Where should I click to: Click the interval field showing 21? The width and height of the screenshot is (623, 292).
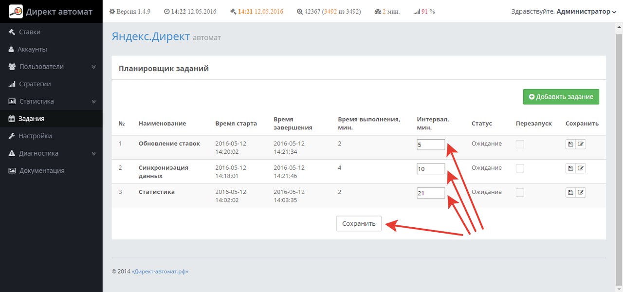click(x=431, y=193)
